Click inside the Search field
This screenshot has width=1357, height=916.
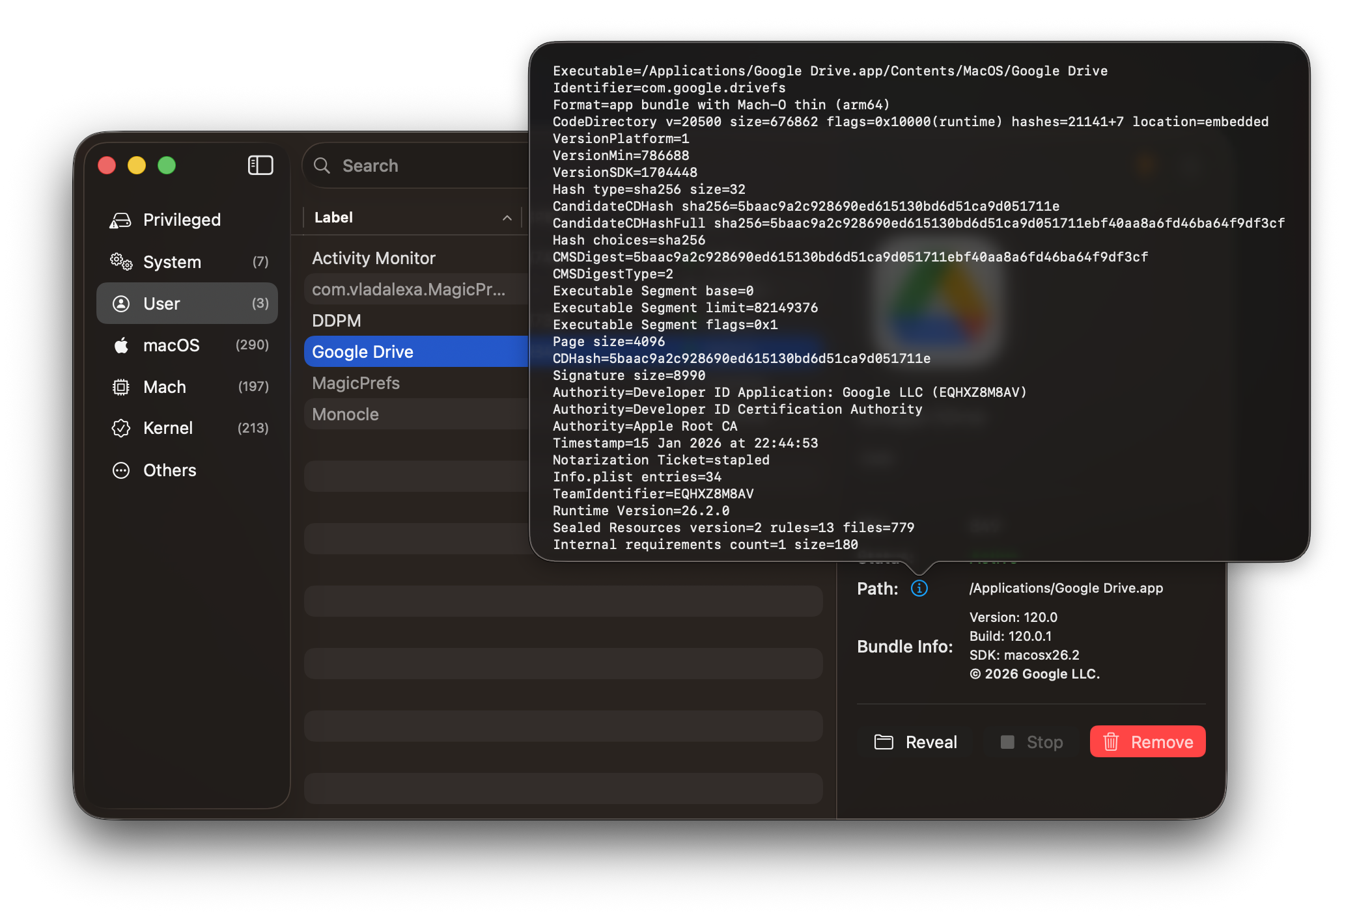click(x=391, y=165)
